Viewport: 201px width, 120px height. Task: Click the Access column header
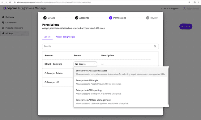point(77,55)
